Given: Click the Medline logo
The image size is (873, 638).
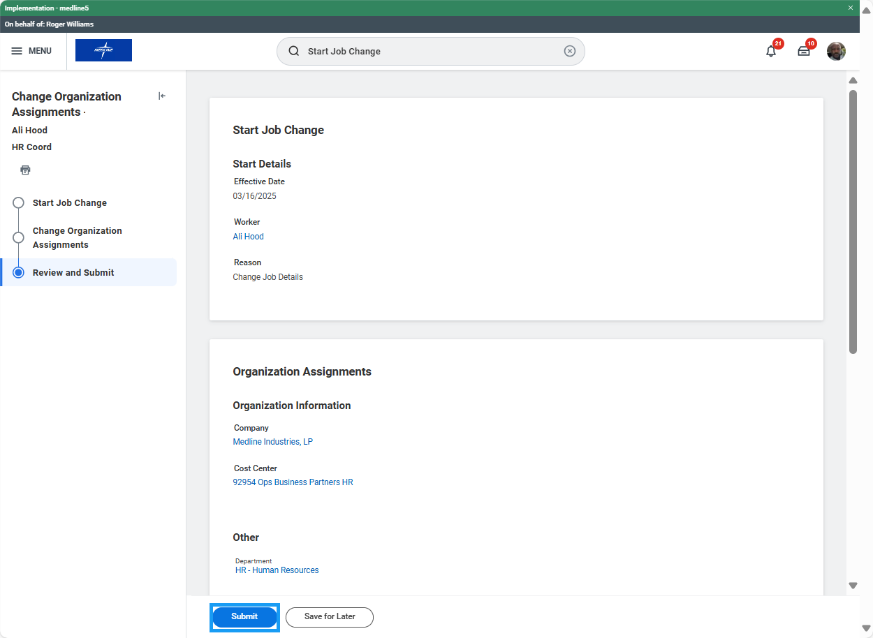Looking at the screenshot, I should (103, 50).
